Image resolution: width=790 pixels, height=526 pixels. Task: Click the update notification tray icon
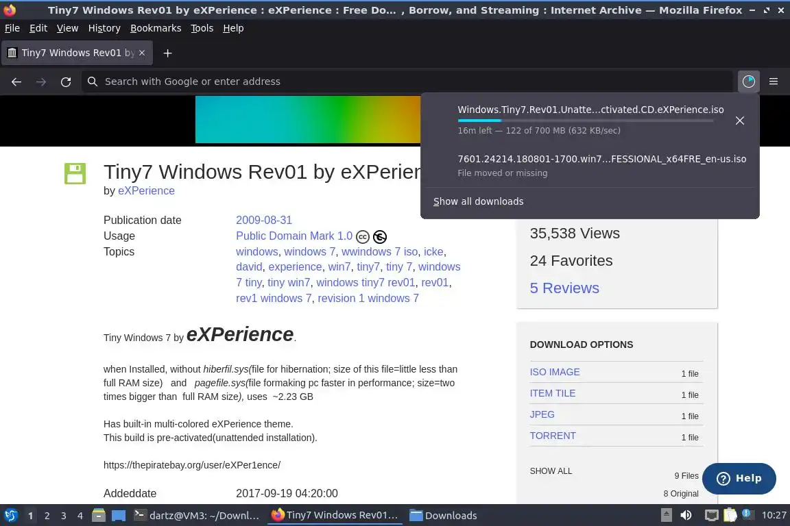[x=747, y=514]
